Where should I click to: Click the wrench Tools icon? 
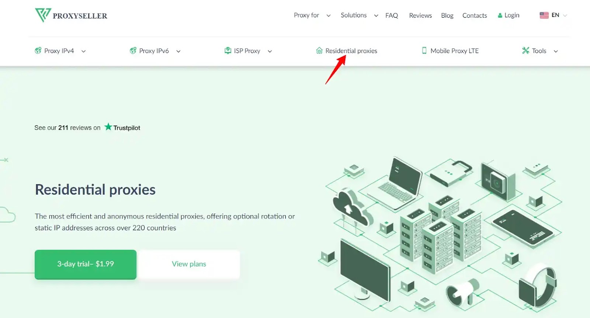pos(525,50)
